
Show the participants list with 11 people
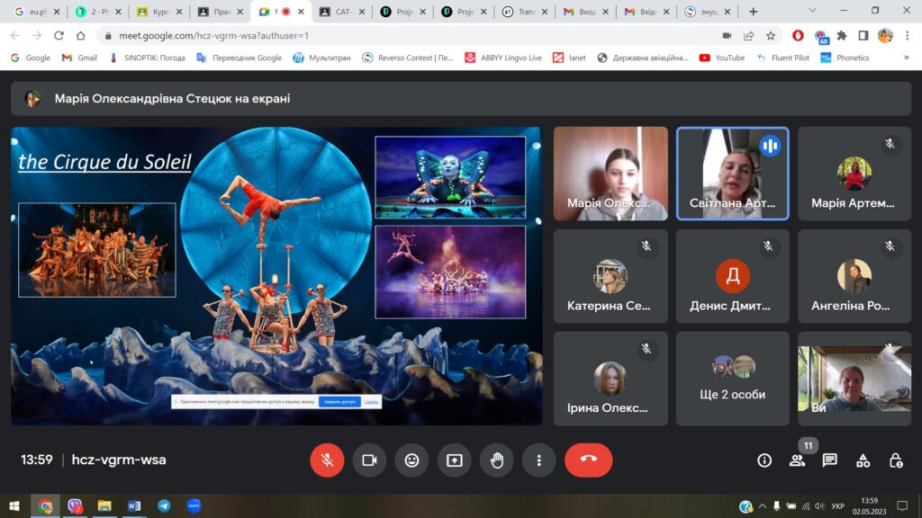point(797,460)
